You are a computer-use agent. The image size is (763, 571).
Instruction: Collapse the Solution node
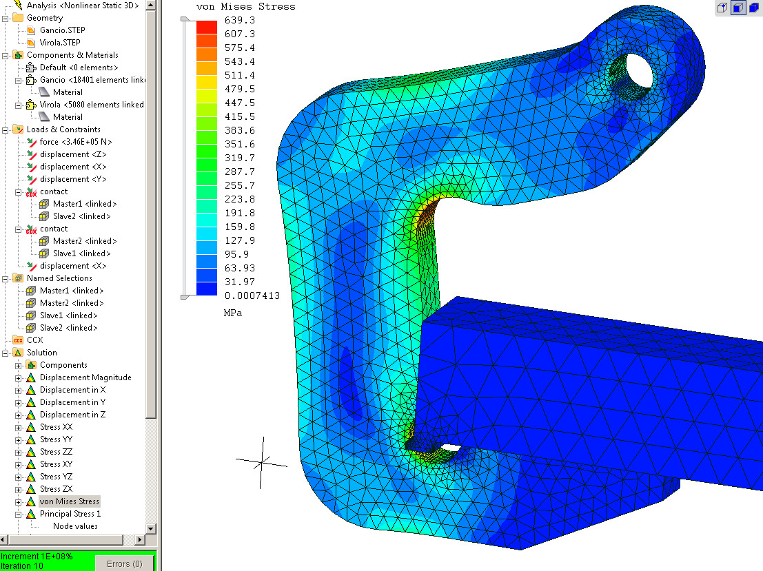6,353
